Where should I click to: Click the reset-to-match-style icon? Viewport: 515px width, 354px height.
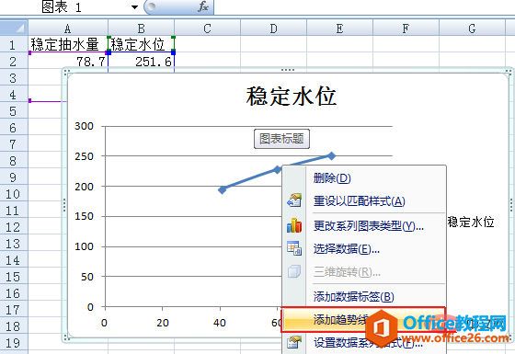coord(294,200)
